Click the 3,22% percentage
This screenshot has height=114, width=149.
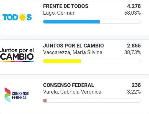(x=134, y=92)
